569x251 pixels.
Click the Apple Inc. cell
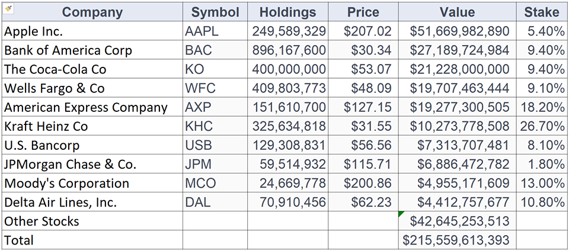[92, 31]
